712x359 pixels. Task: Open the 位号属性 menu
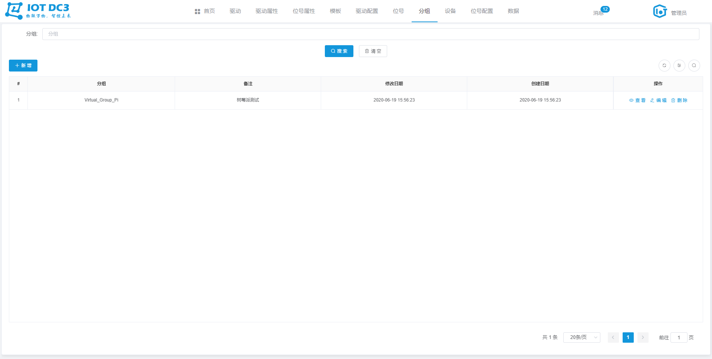pyautogui.click(x=304, y=11)
